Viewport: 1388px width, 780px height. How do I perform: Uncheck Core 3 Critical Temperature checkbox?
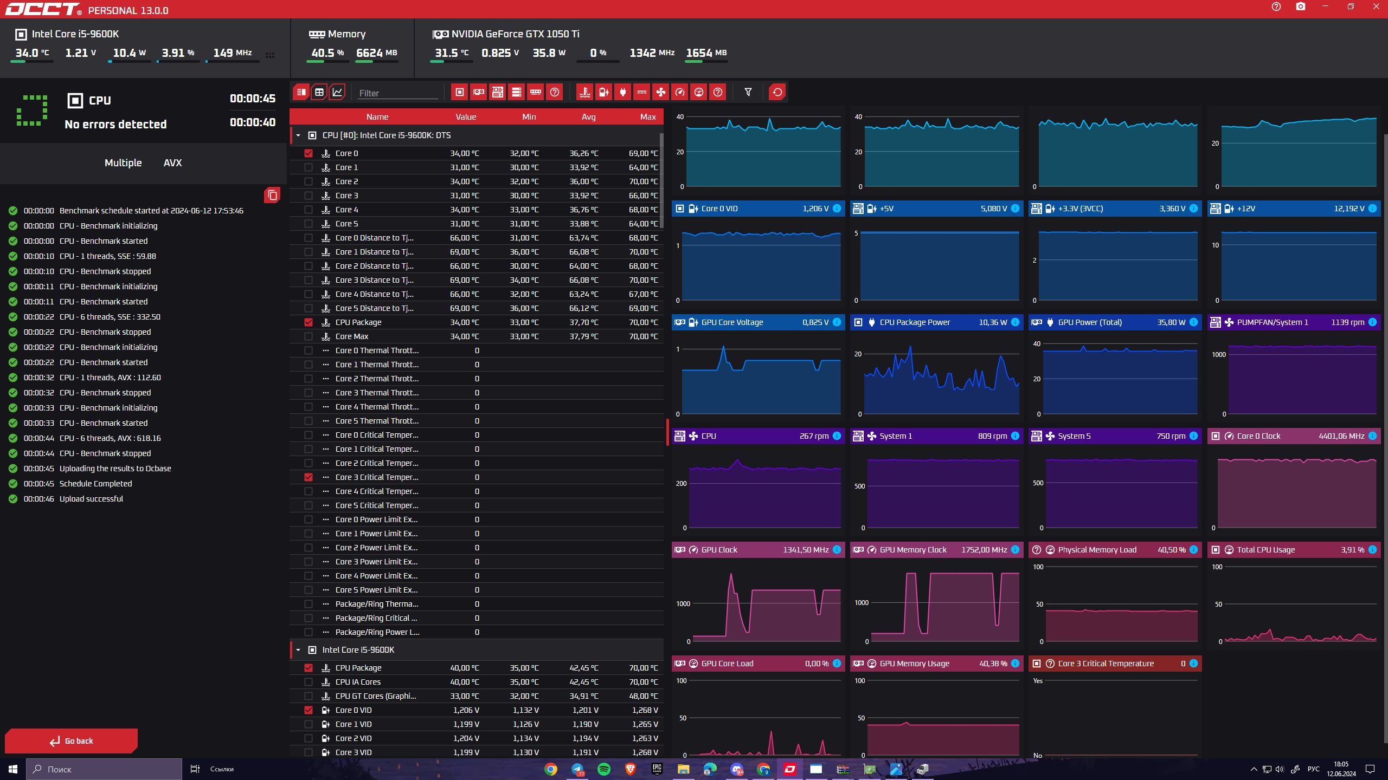click(309, 477)
